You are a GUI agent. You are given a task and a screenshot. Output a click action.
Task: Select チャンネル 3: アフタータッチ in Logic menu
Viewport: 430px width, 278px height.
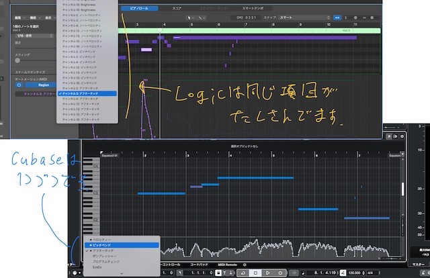[87, 93]
